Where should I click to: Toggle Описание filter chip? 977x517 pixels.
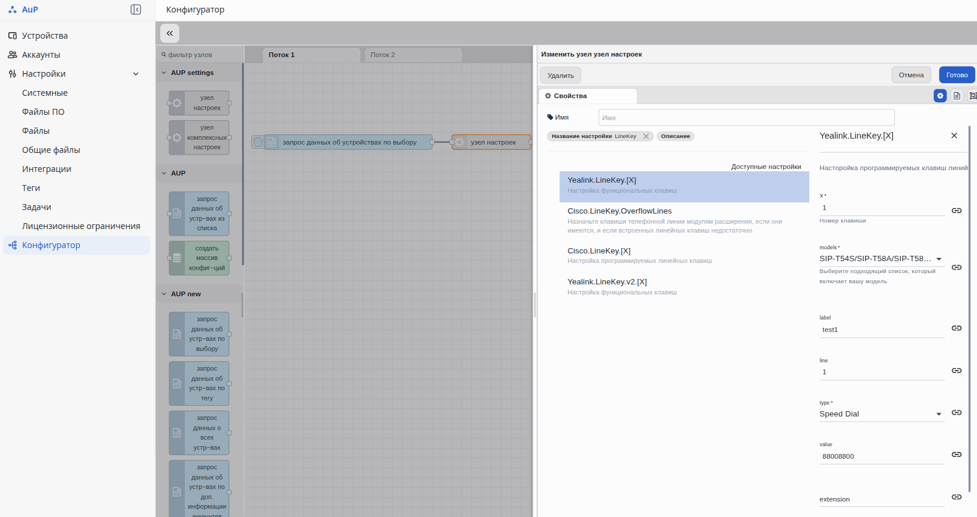[x=676, y=136]
